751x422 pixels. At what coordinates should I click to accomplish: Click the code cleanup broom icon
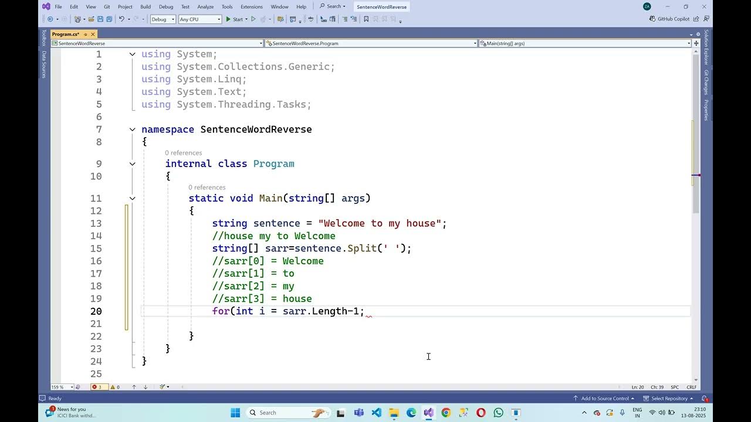click(163, 387)
